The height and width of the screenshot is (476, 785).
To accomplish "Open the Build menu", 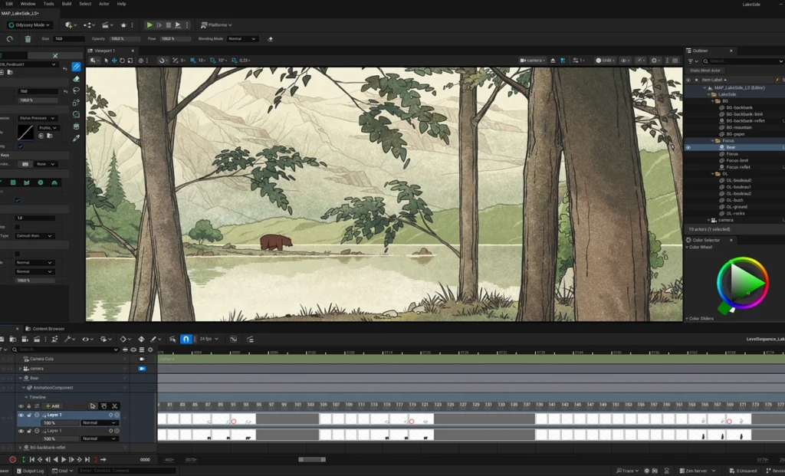I will click(x=67, y=4).
